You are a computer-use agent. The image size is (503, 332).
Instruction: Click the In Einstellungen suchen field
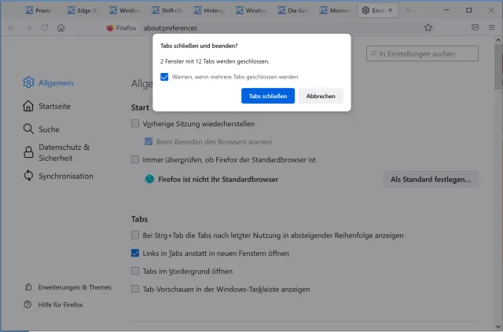424,53
